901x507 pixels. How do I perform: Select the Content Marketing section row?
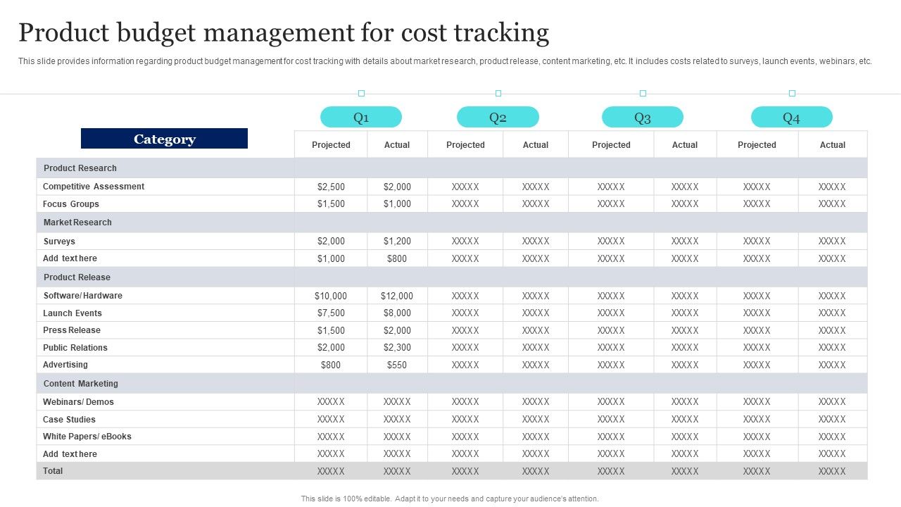click(x=452, y=383)
